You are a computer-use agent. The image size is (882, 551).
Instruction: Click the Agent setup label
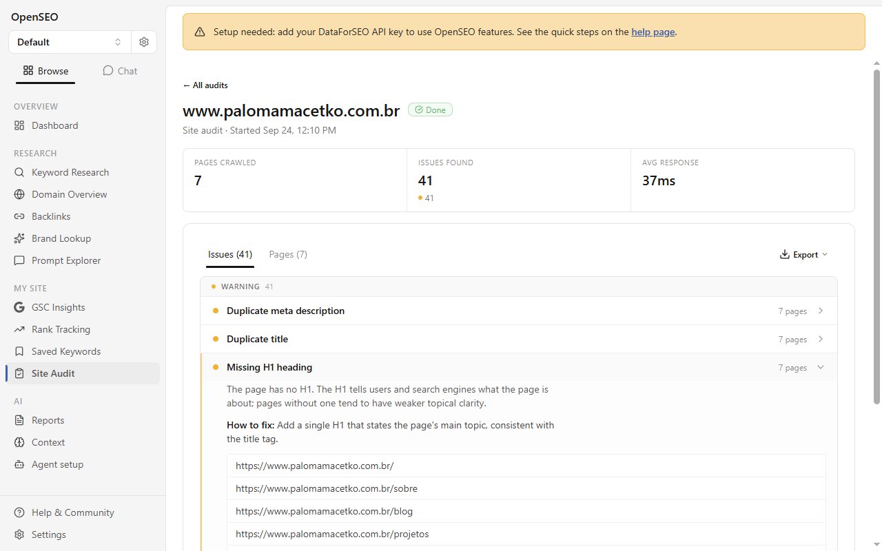57,464
